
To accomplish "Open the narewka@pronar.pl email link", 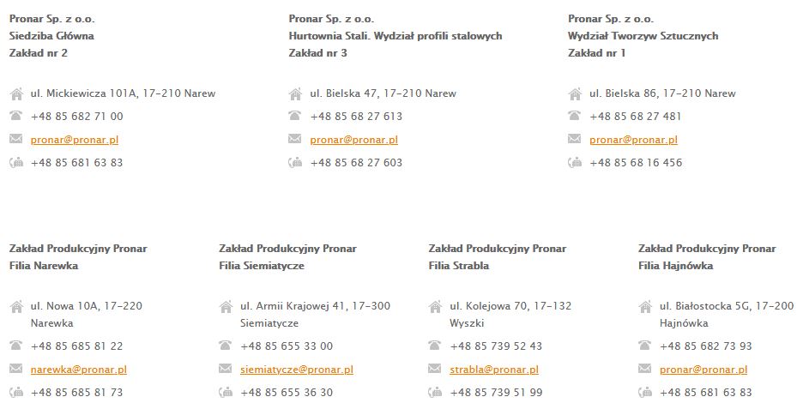I will click(78, 370).
